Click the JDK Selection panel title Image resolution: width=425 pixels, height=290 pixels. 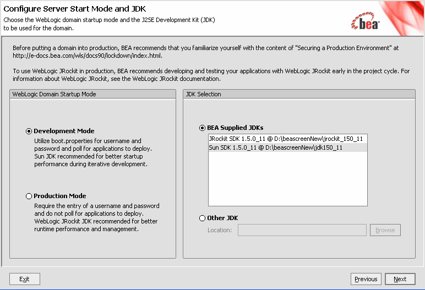click(203, 94)
